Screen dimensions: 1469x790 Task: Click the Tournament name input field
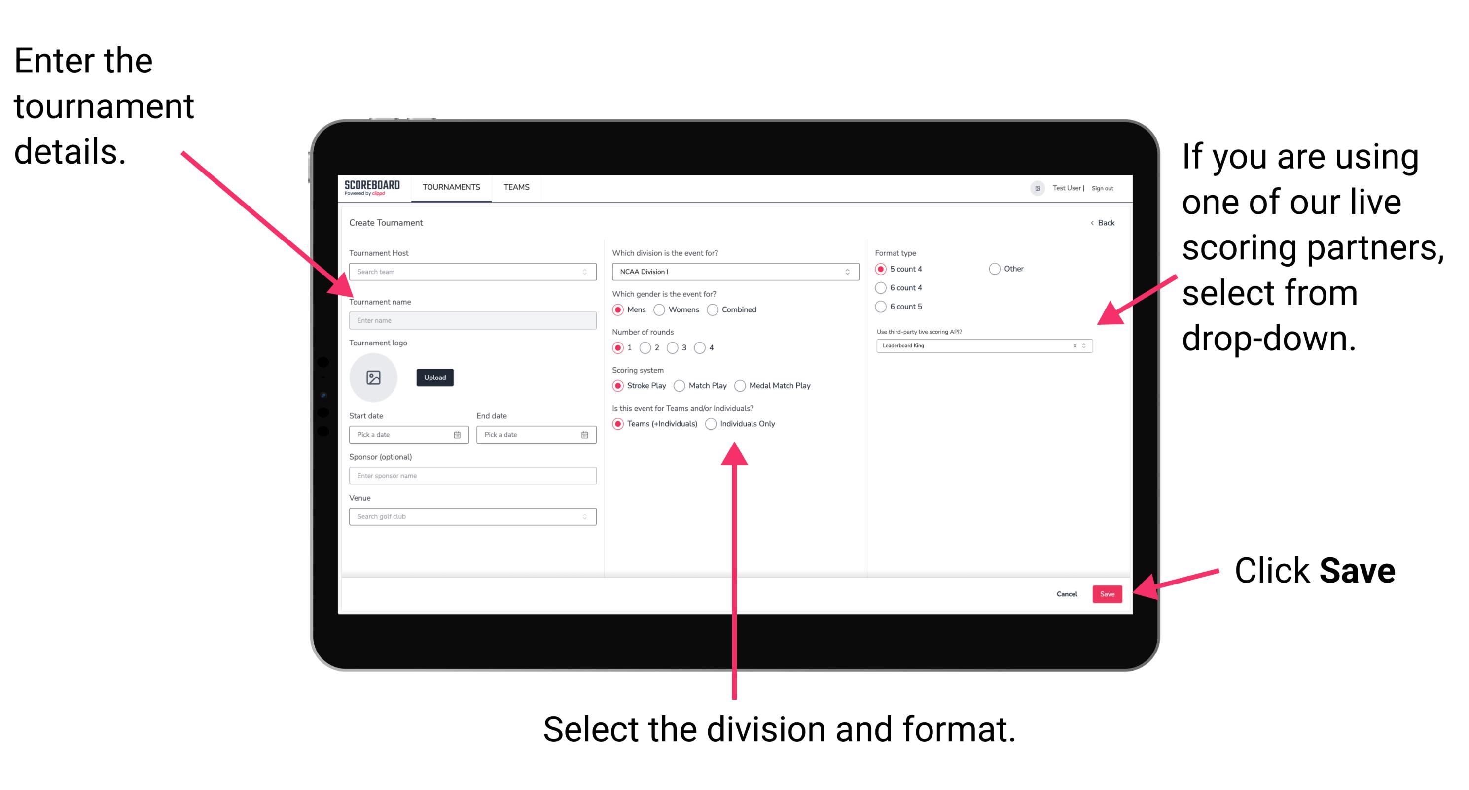(472, 320)
